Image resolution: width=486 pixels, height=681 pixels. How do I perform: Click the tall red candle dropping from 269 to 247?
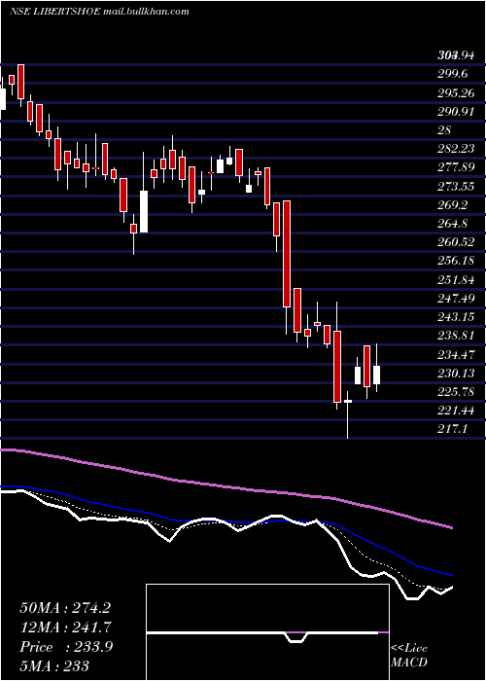coord(287,254)
